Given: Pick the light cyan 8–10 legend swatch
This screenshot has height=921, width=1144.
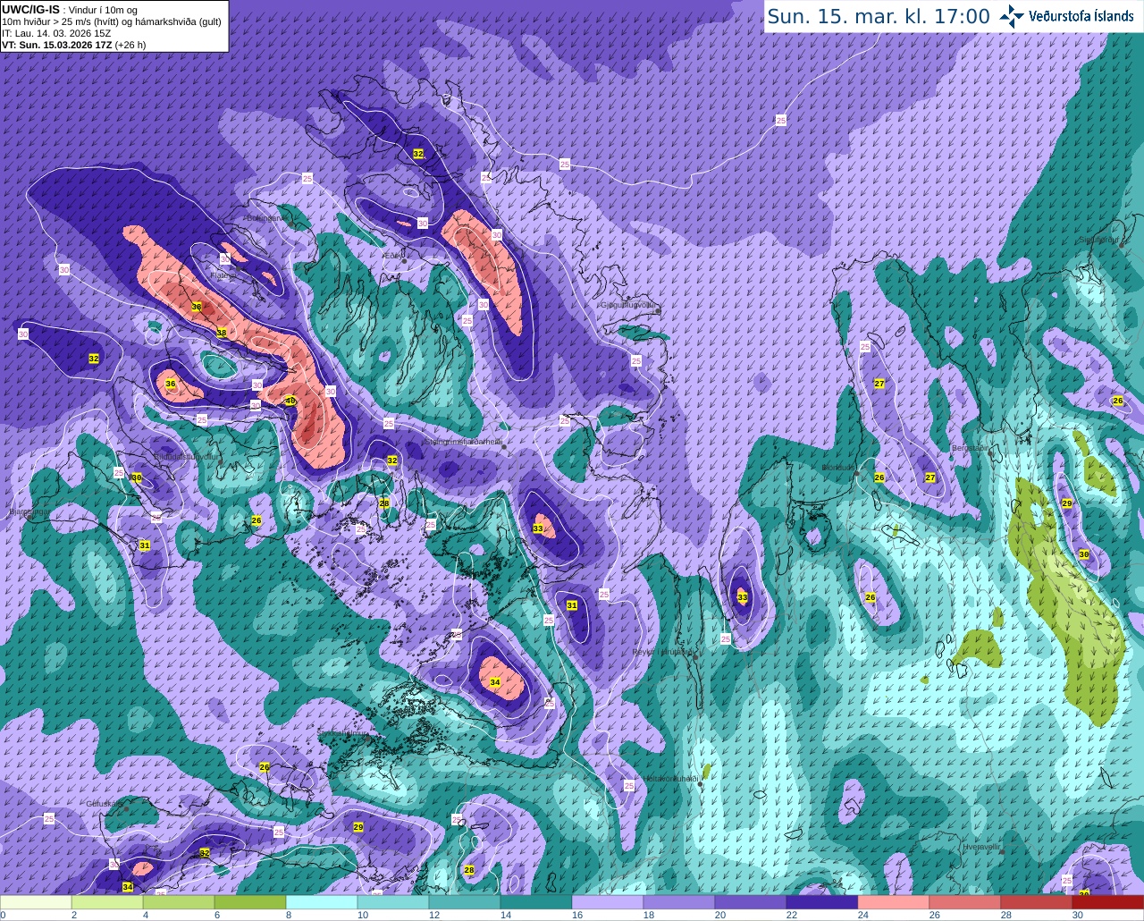Looking at the screenshot, I should (322, 902).
